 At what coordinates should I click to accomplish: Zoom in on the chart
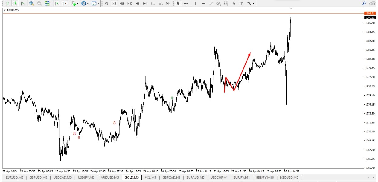click(x=32, y=3)
